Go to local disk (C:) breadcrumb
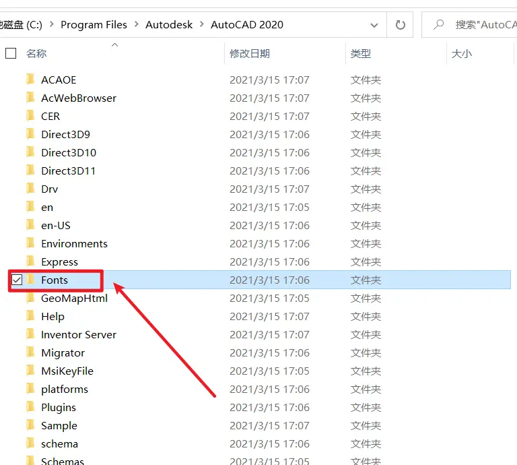The width and height of the screenshot is (517, 465). pyautogui.click(x=21, y=25)
